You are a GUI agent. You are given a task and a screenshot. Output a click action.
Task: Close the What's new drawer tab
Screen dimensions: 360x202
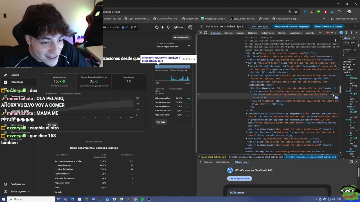click(x=248, y=162)
